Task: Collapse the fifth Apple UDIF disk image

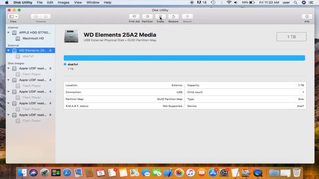Action: coord(8,115)
